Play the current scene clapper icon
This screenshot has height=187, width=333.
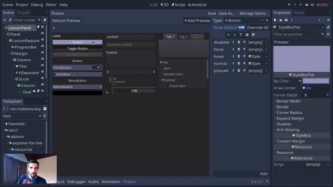point(306,5)
